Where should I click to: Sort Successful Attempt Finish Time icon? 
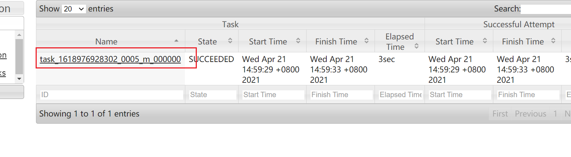coord(553,41)
